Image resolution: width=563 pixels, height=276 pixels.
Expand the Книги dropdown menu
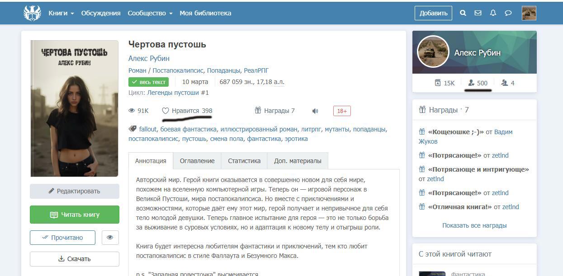(x=61, y=13)
